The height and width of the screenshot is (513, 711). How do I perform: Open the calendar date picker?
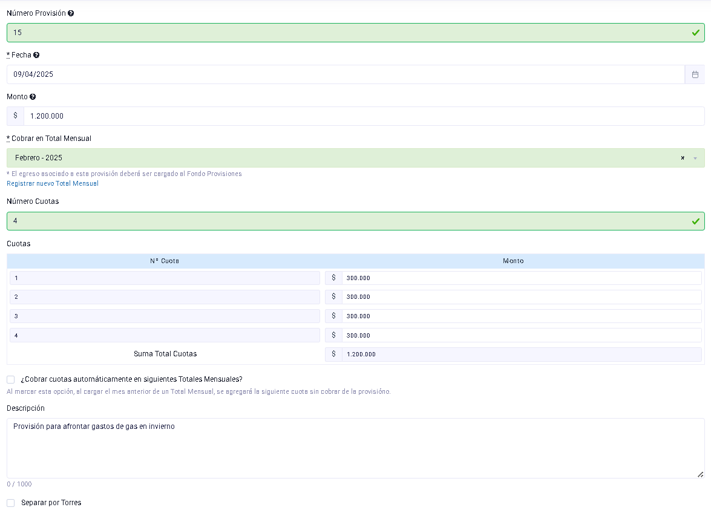pos(695,74)
